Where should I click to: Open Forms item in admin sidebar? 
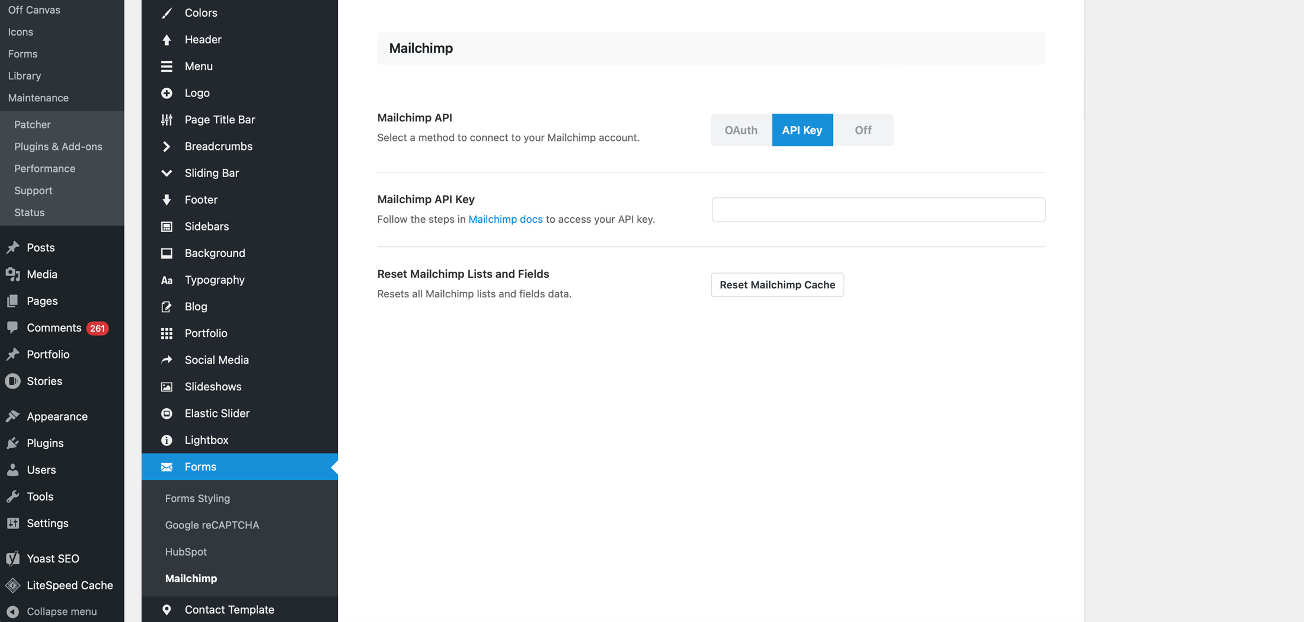(x=23, y=53)
